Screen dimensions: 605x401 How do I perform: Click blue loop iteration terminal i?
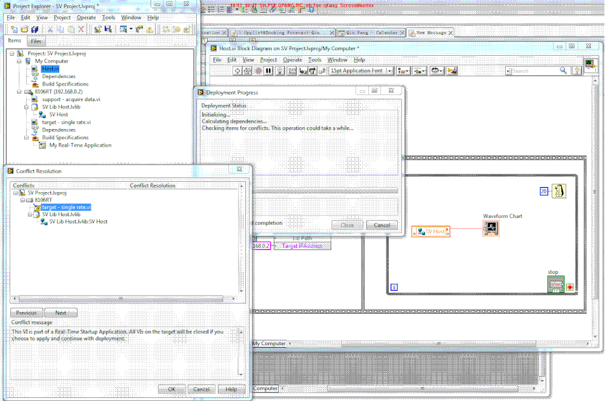pyautogui.click(x=394, y=287)
